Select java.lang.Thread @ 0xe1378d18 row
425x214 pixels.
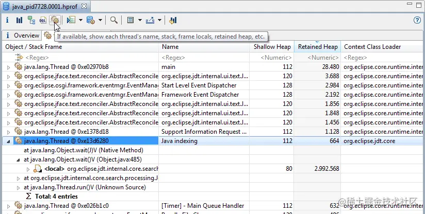tap(214, 132)
